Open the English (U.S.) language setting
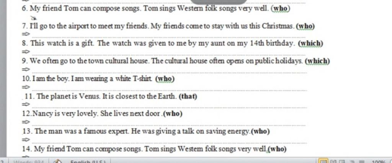Viewport: 392px width, 163px height. click(88, 162)
